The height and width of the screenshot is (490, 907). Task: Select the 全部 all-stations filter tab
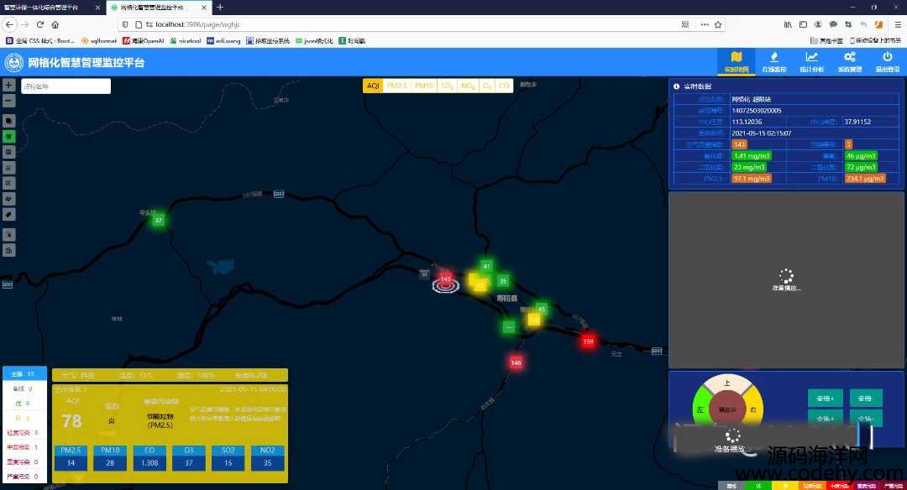click(25, 374)
